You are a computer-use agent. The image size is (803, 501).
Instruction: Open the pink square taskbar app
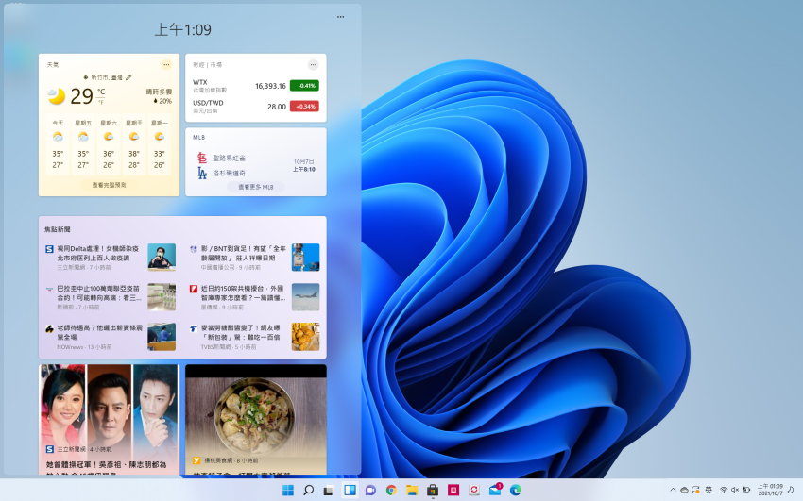click(x=453, y=491)
